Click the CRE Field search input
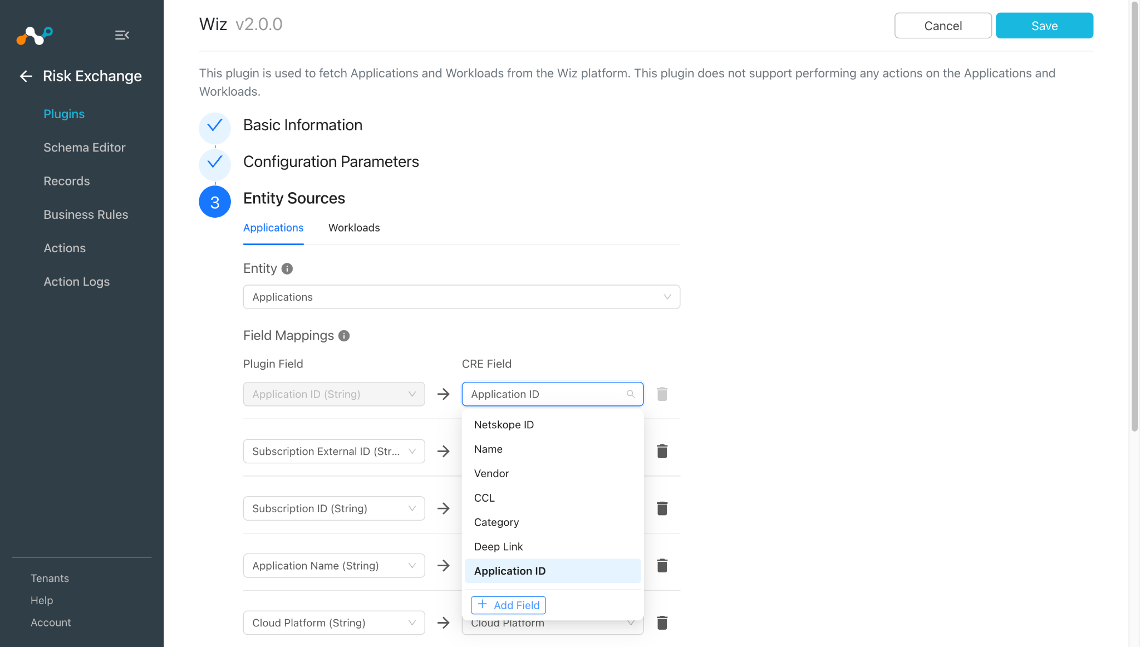This screenshot has width=1140, height=647. [x=553, y=394]
